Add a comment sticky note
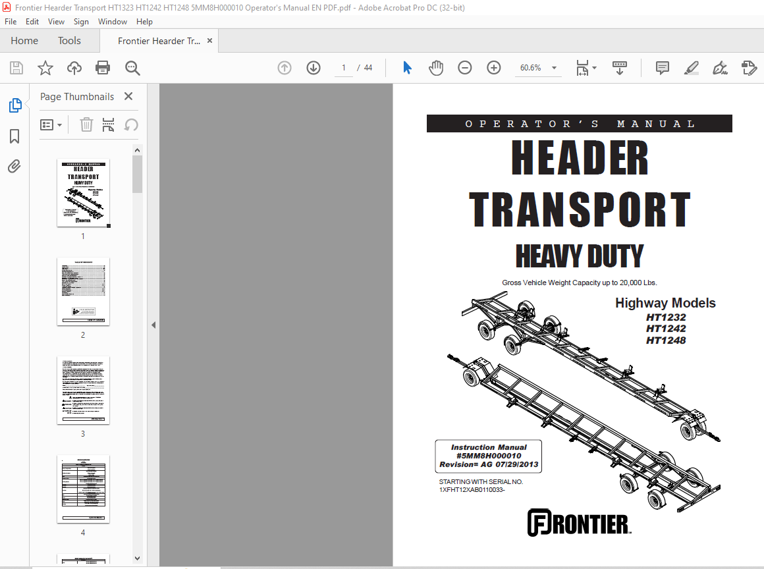Image resolution: width=764 pixels, height=569 pixels. [x=662, y=68]
